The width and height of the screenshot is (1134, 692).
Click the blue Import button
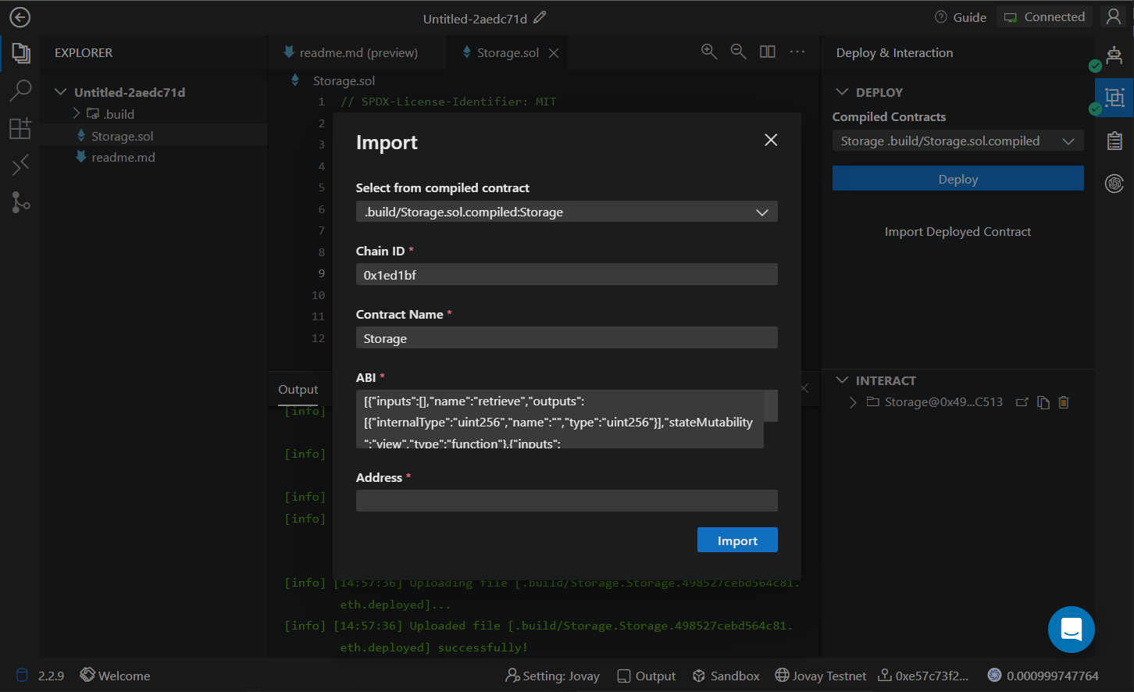click(736, 540)
